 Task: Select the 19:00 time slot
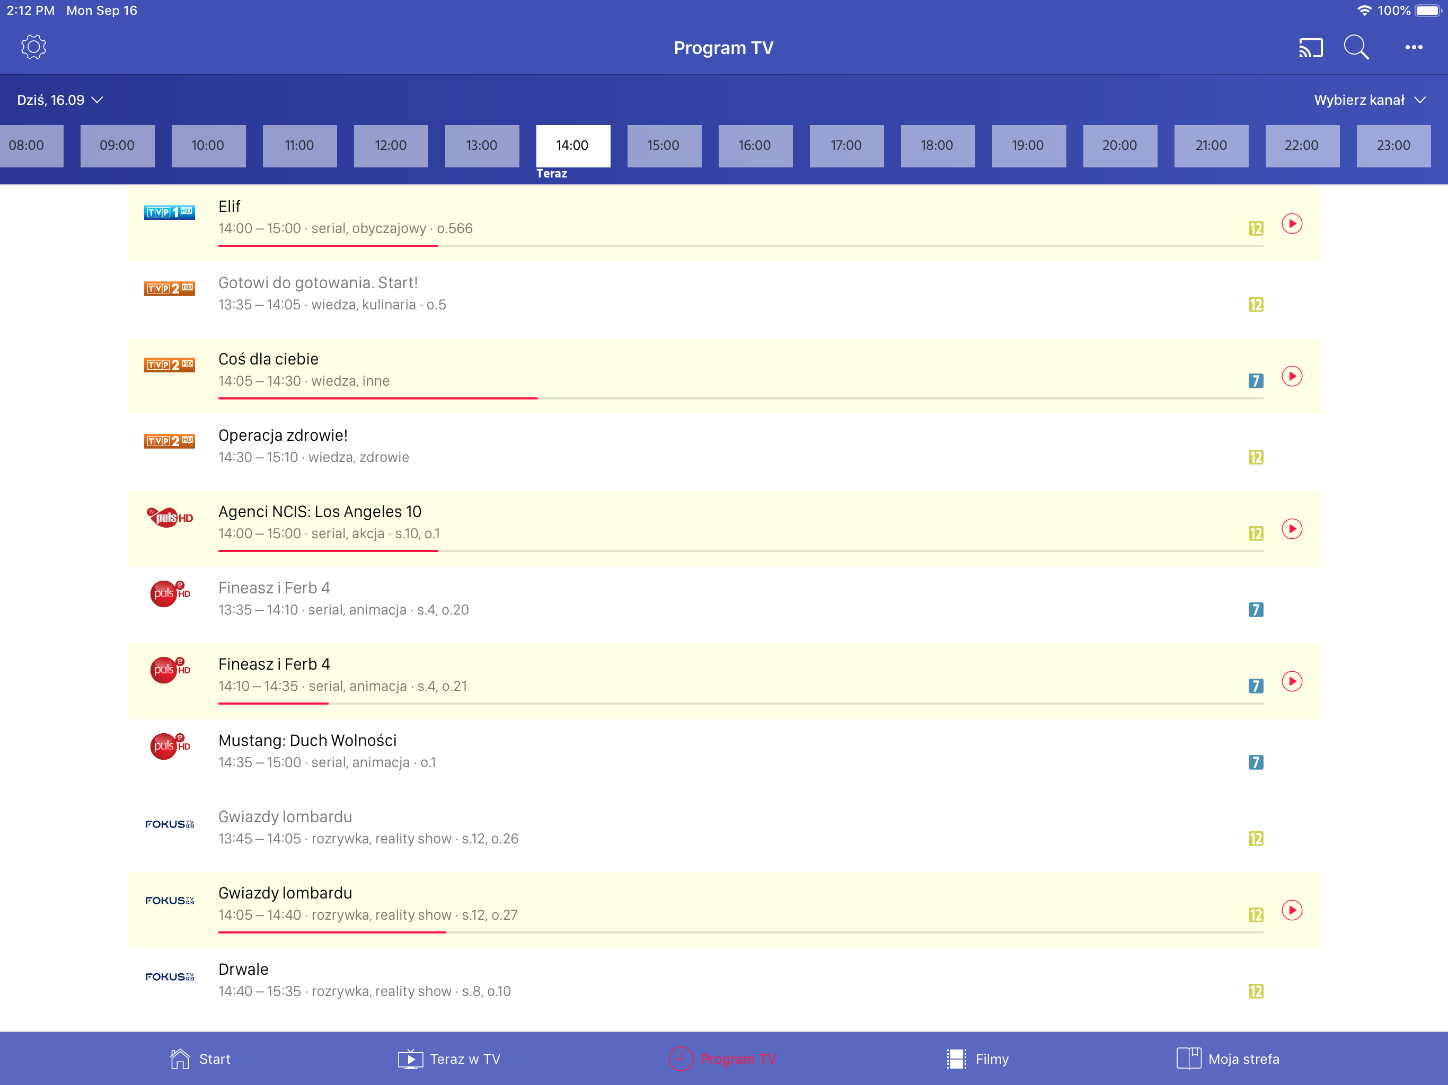coord(1028,145)
